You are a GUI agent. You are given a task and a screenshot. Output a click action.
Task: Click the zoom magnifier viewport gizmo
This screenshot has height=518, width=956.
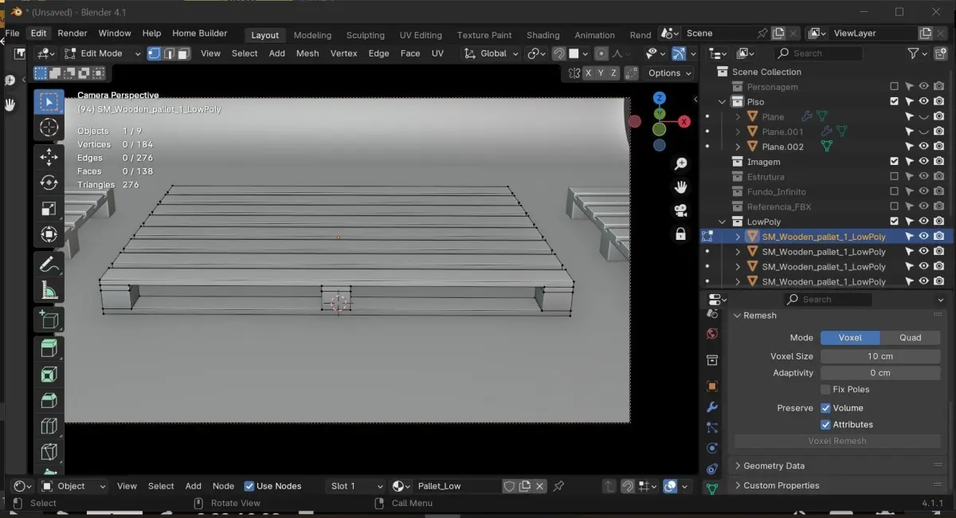pos(680,163)
